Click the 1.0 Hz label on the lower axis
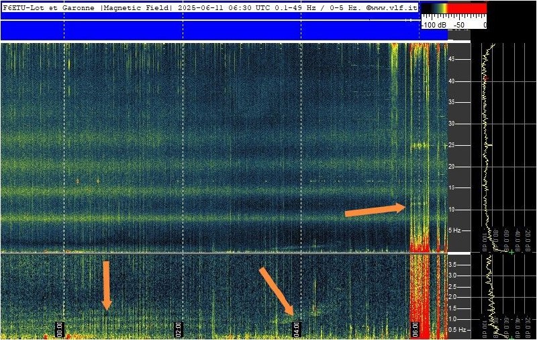The image size is (537, 340). point(452,319)
